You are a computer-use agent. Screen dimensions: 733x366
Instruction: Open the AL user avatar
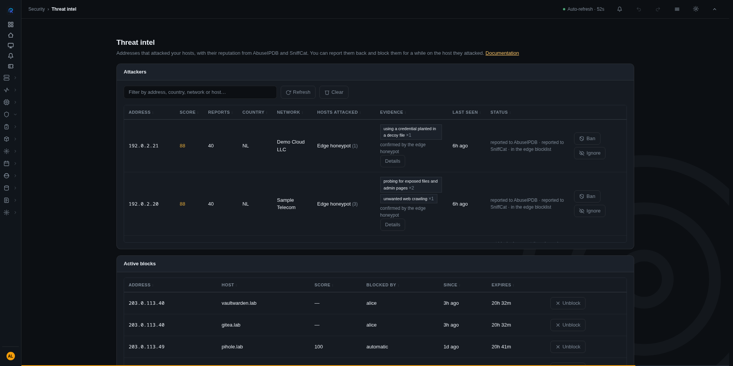11,356
